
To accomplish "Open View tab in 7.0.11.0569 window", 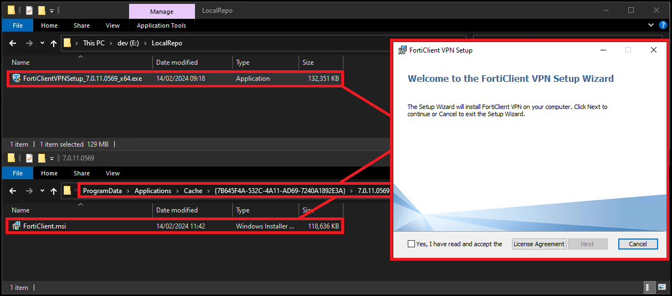I will point(112,173).
